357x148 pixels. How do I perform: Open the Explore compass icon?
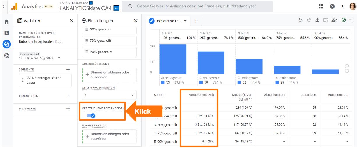(x=6, y=44)
